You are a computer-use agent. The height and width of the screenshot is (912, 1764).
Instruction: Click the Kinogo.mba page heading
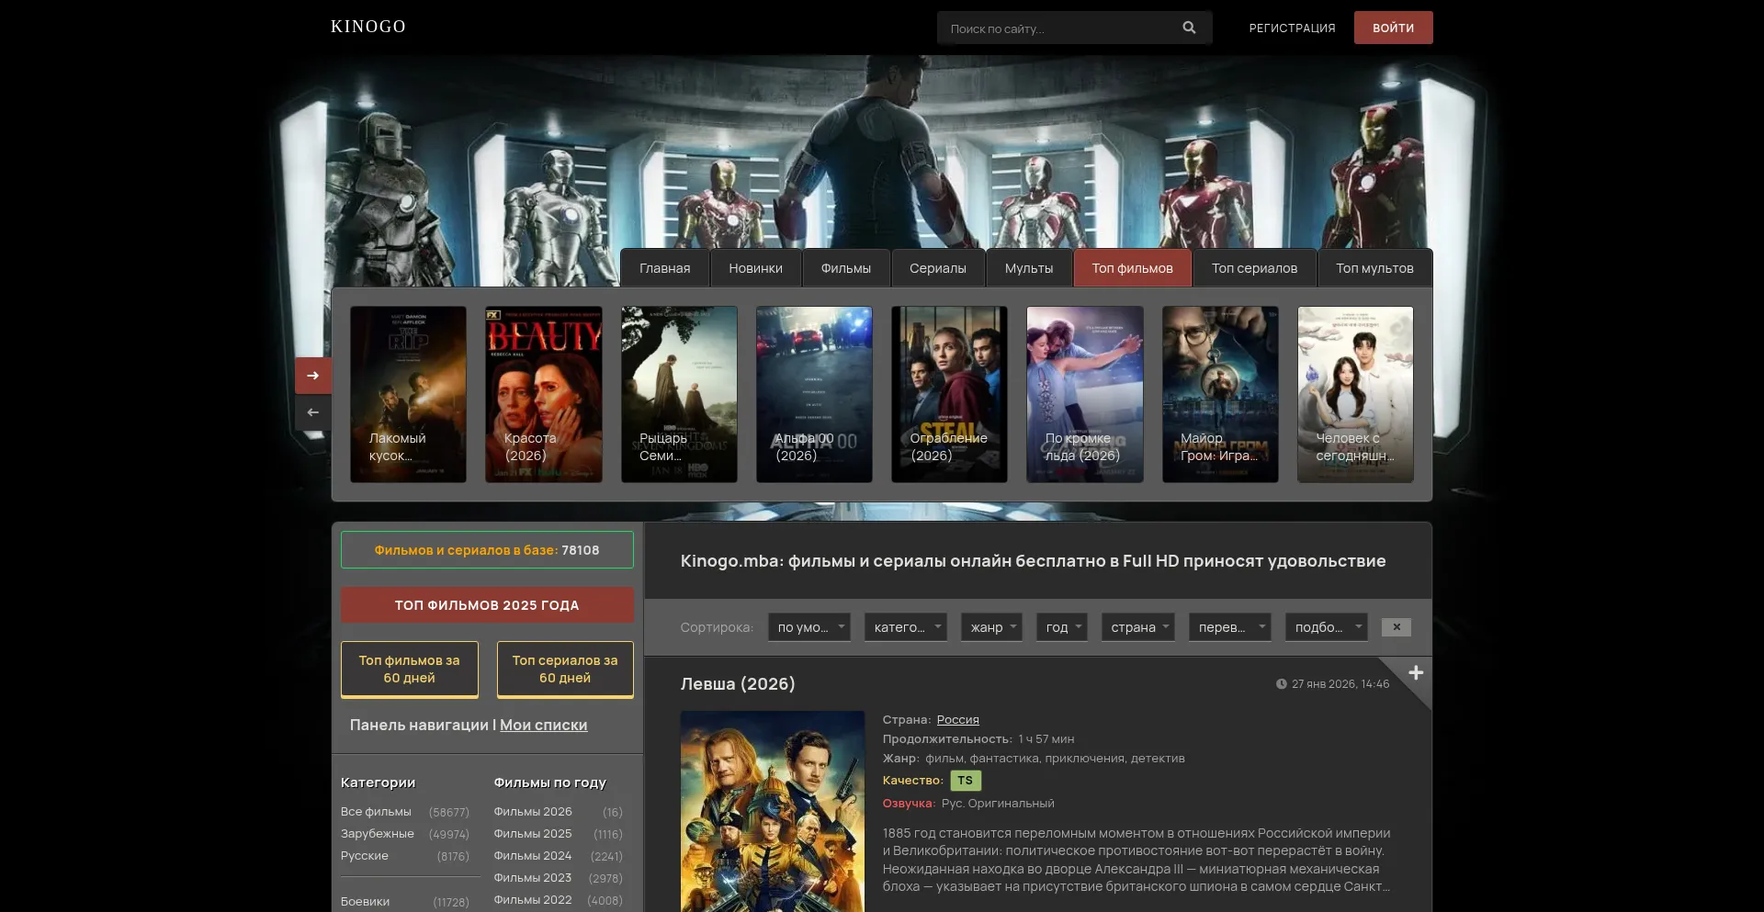click(x=1034, y=561)
